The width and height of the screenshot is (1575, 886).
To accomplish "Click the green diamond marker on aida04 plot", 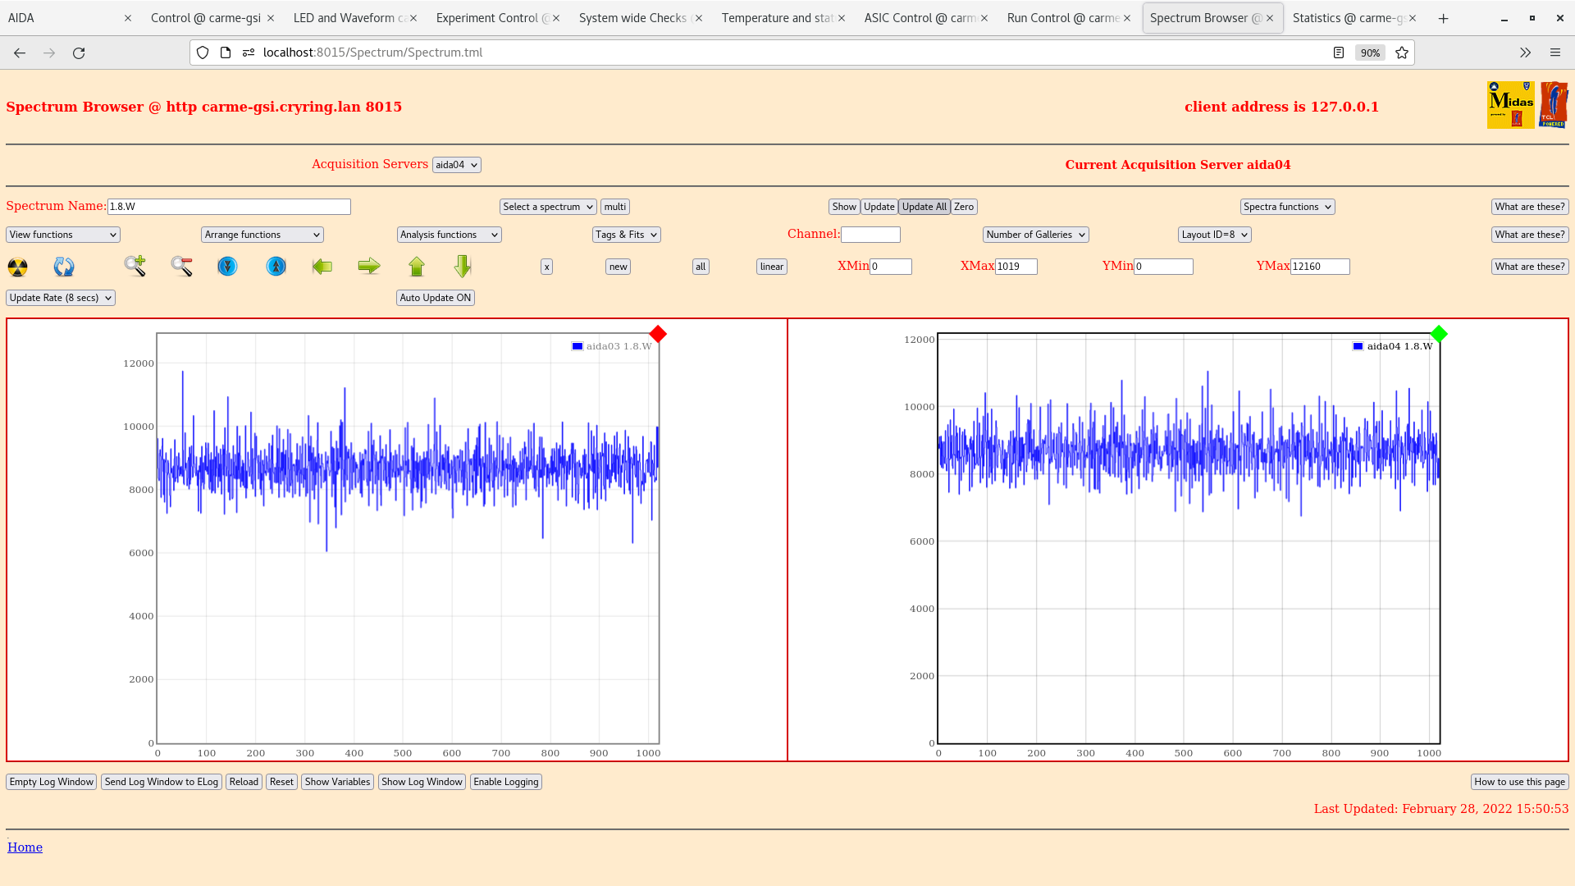I will 1439,334.
